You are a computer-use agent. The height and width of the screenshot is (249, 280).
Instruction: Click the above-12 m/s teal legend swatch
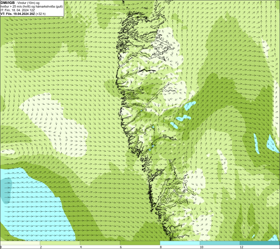(x=260, y=243)
